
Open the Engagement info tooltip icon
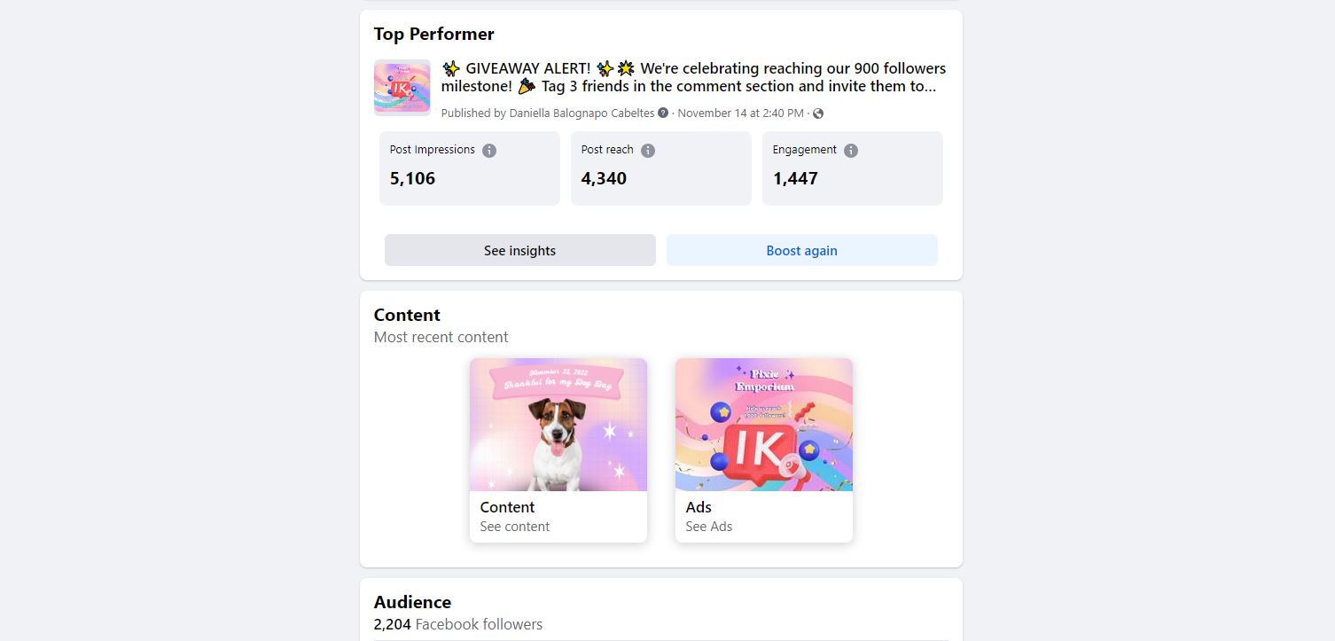click(851, 151)
